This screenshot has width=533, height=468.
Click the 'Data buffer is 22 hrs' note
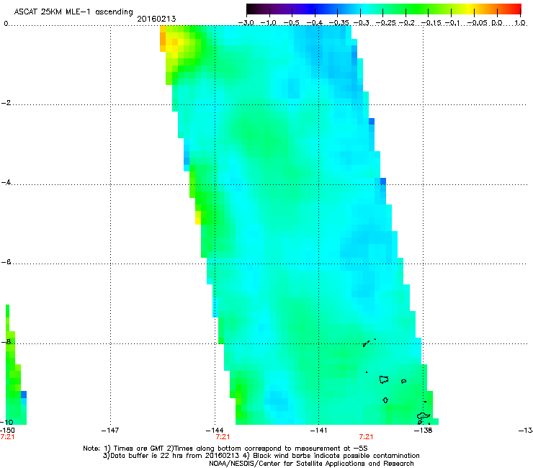click(261, 456)
